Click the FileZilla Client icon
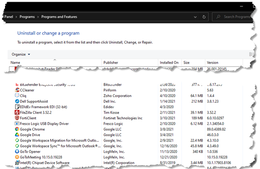The width and height of the screenshot is (260, 169). coord(17,112)
